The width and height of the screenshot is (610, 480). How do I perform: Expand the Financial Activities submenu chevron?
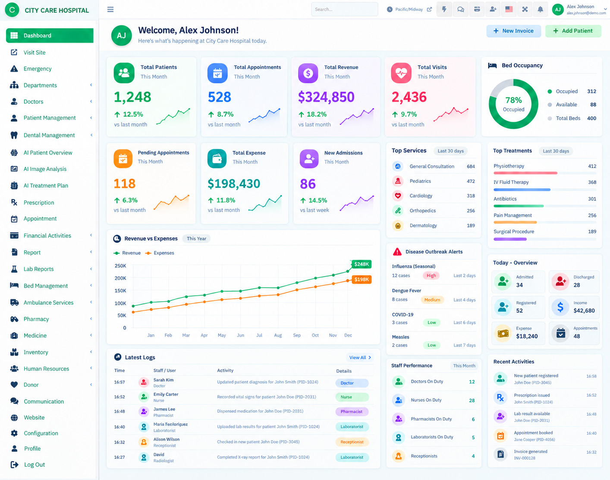[x=91, y=235]
